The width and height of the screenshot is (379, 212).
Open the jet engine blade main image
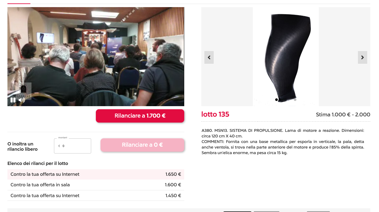click(286, 57)
